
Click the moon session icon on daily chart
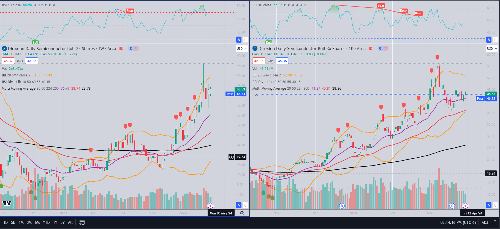[x=381, y=48]
